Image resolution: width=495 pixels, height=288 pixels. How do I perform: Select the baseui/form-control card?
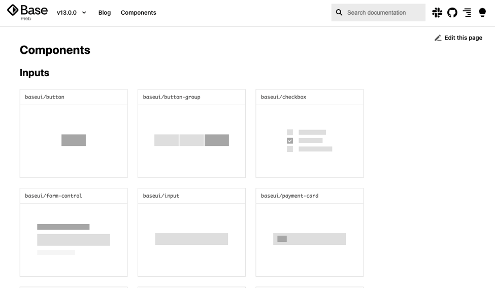(x=74, y=239)
